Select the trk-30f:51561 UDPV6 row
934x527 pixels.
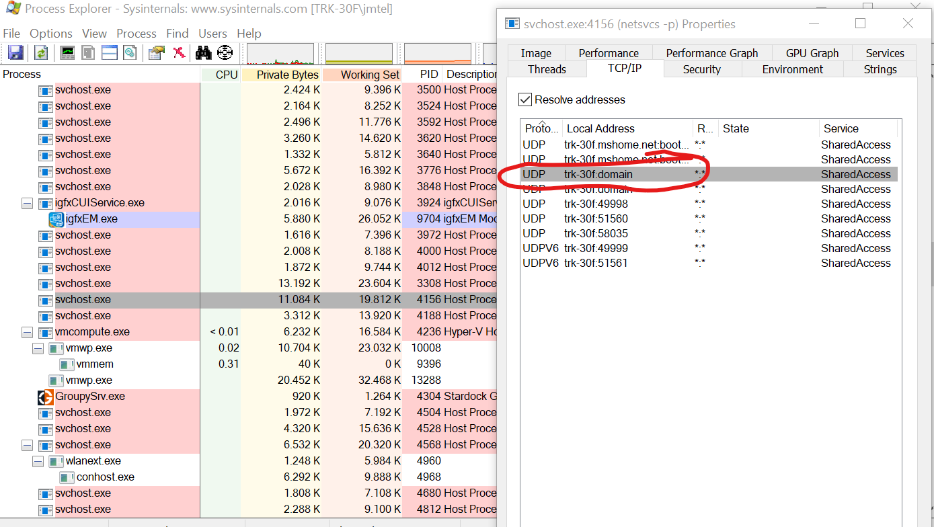[709, 263]
